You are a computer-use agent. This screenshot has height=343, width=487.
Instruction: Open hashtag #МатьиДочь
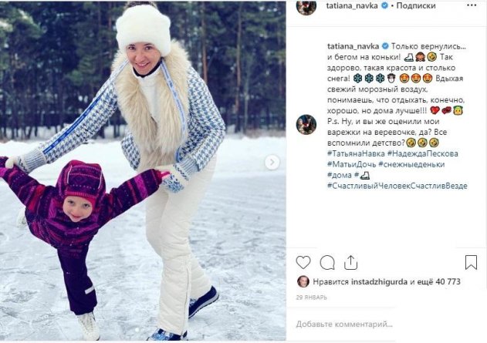[352, 164]
